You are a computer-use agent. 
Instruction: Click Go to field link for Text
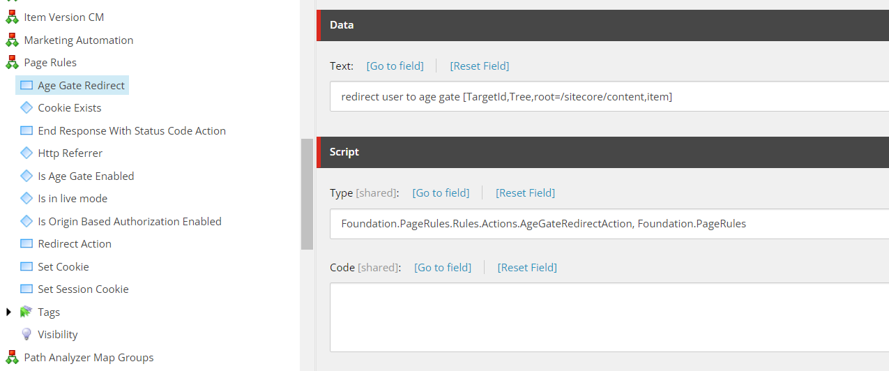coord(395,66)
